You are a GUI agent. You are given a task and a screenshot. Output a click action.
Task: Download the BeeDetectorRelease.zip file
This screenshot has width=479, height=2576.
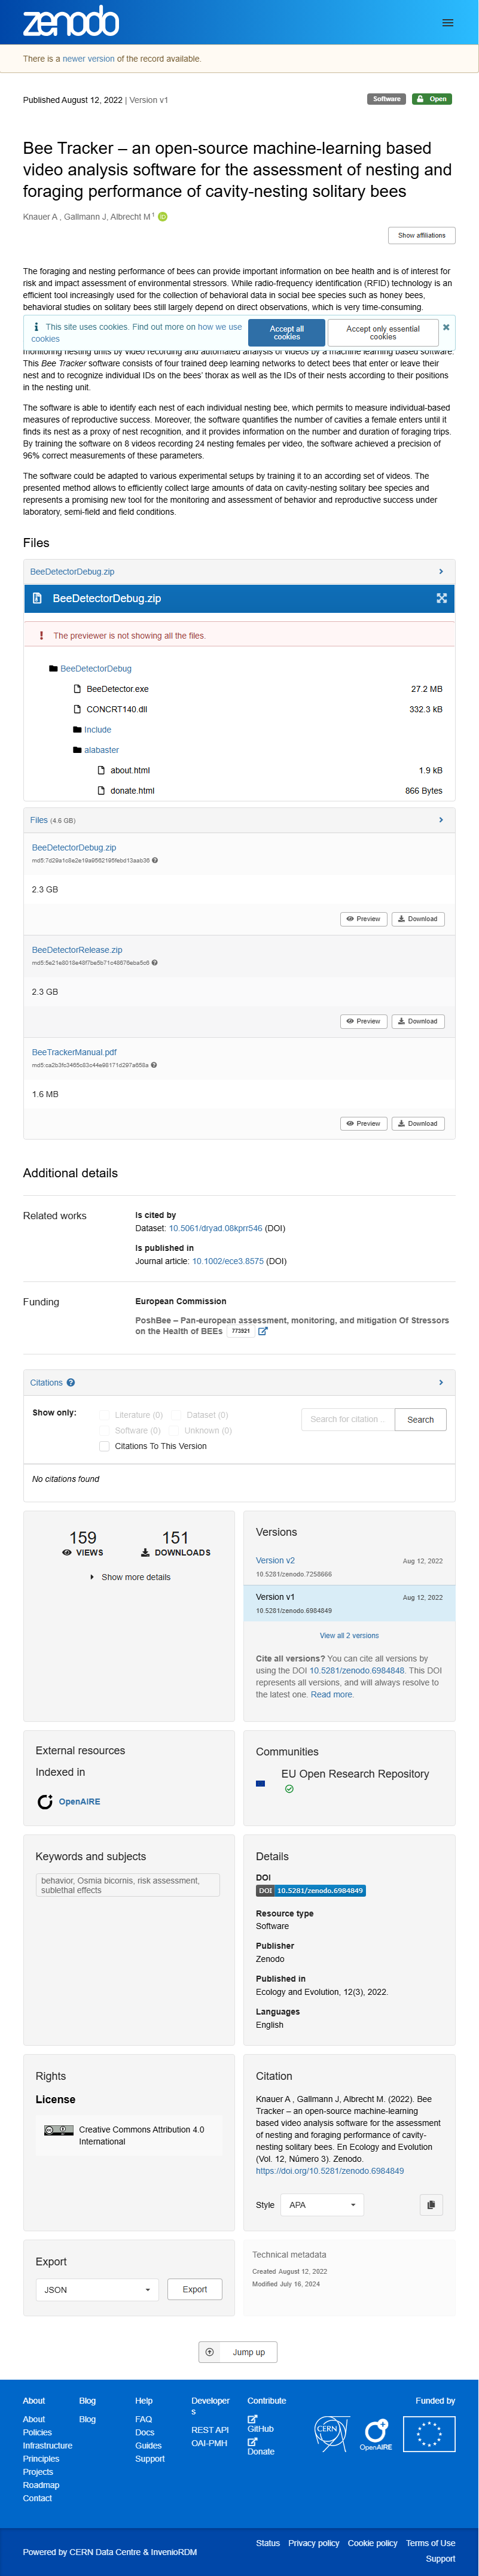coord(418,1021)
